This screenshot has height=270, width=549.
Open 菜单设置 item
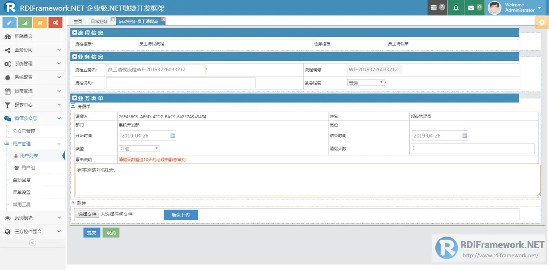coord(22,192)
